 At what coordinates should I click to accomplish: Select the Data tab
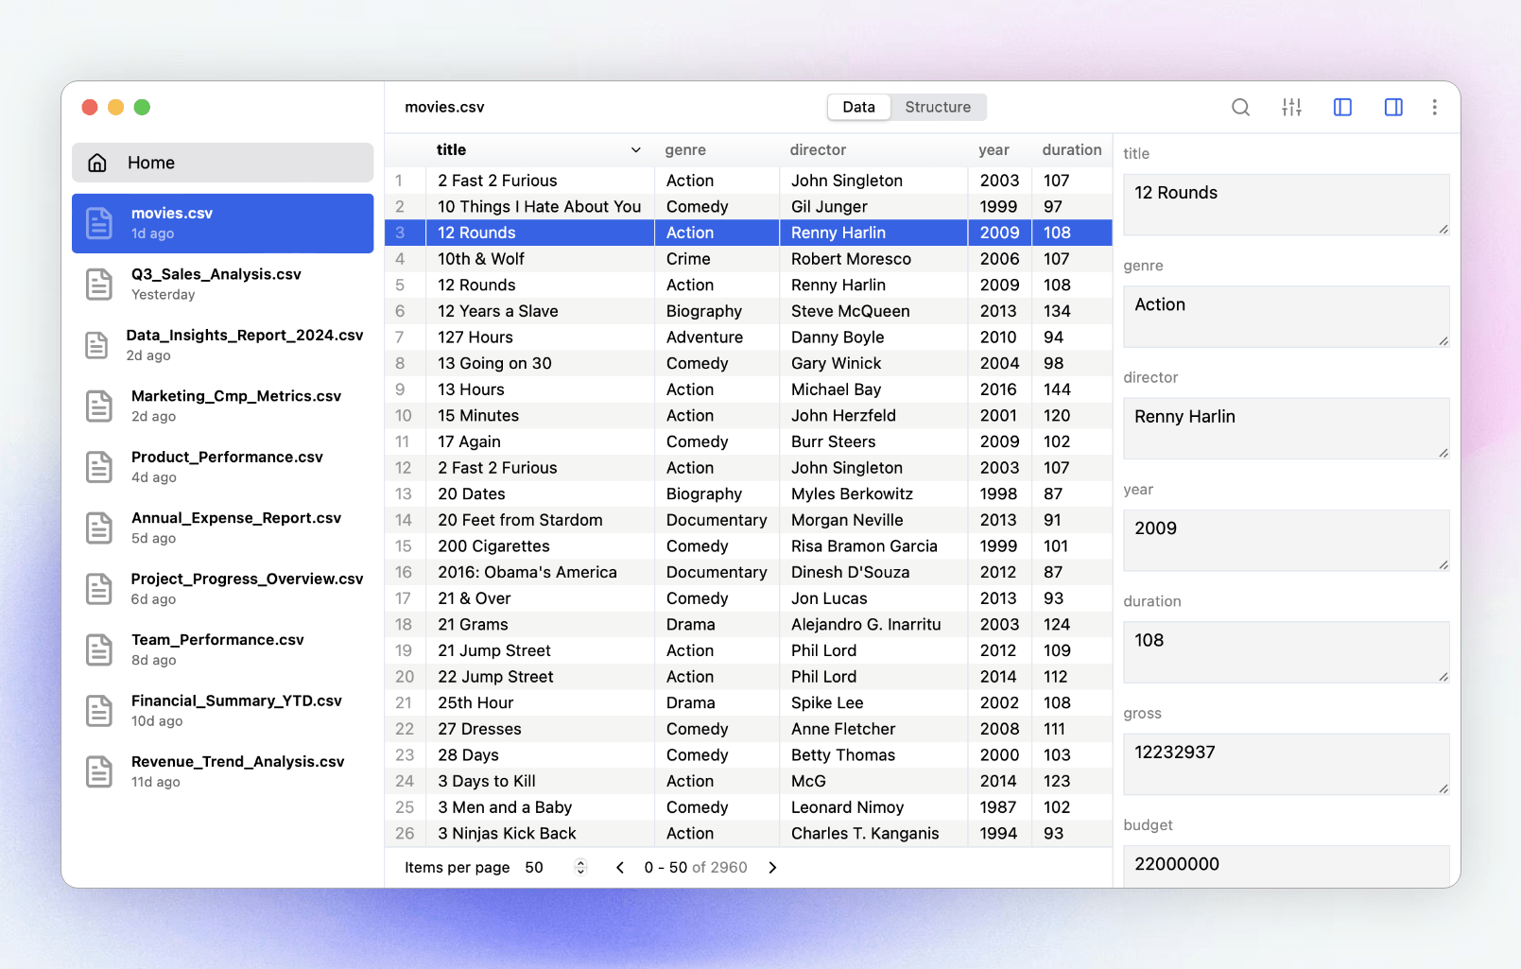click(858, 108)
